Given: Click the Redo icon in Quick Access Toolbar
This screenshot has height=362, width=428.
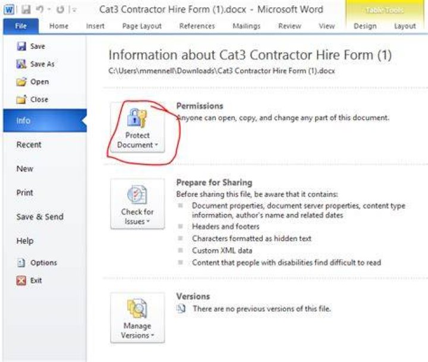Looking at the screenshot, I should (x=60, y=10).
